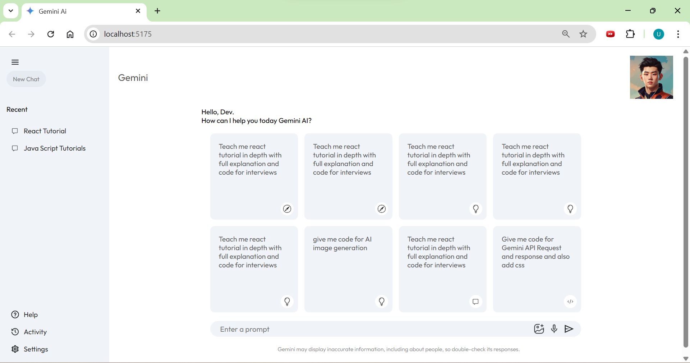The width and height of the screenshot is (690, 363).
Task: Click the code icon on Gemini API card
Action: pos(570,302)
